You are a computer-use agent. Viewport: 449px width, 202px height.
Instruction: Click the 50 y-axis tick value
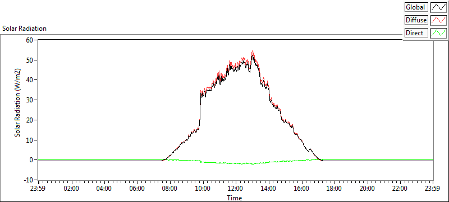[x=30, y=60]
